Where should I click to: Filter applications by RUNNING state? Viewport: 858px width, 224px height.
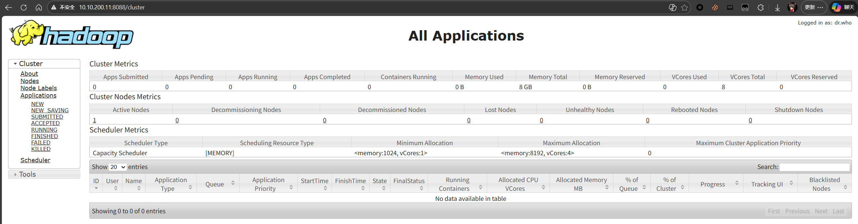tap(44, 130)
